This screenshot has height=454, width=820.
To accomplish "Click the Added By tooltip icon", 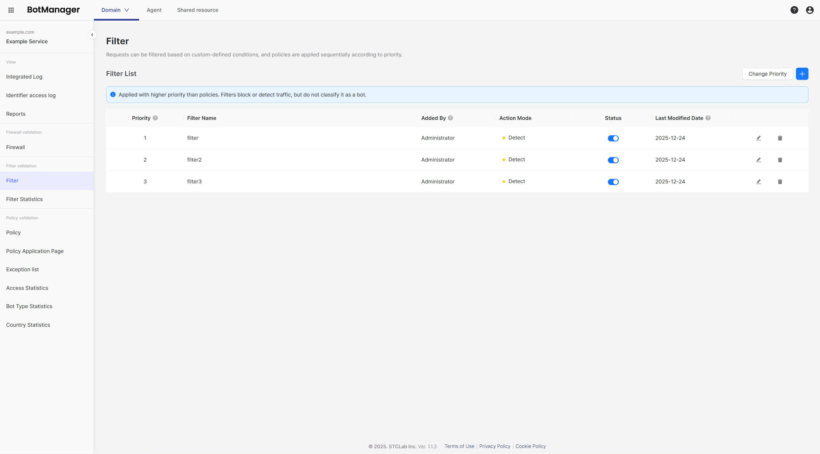I will pyautogui.click(x=450, y=118).
